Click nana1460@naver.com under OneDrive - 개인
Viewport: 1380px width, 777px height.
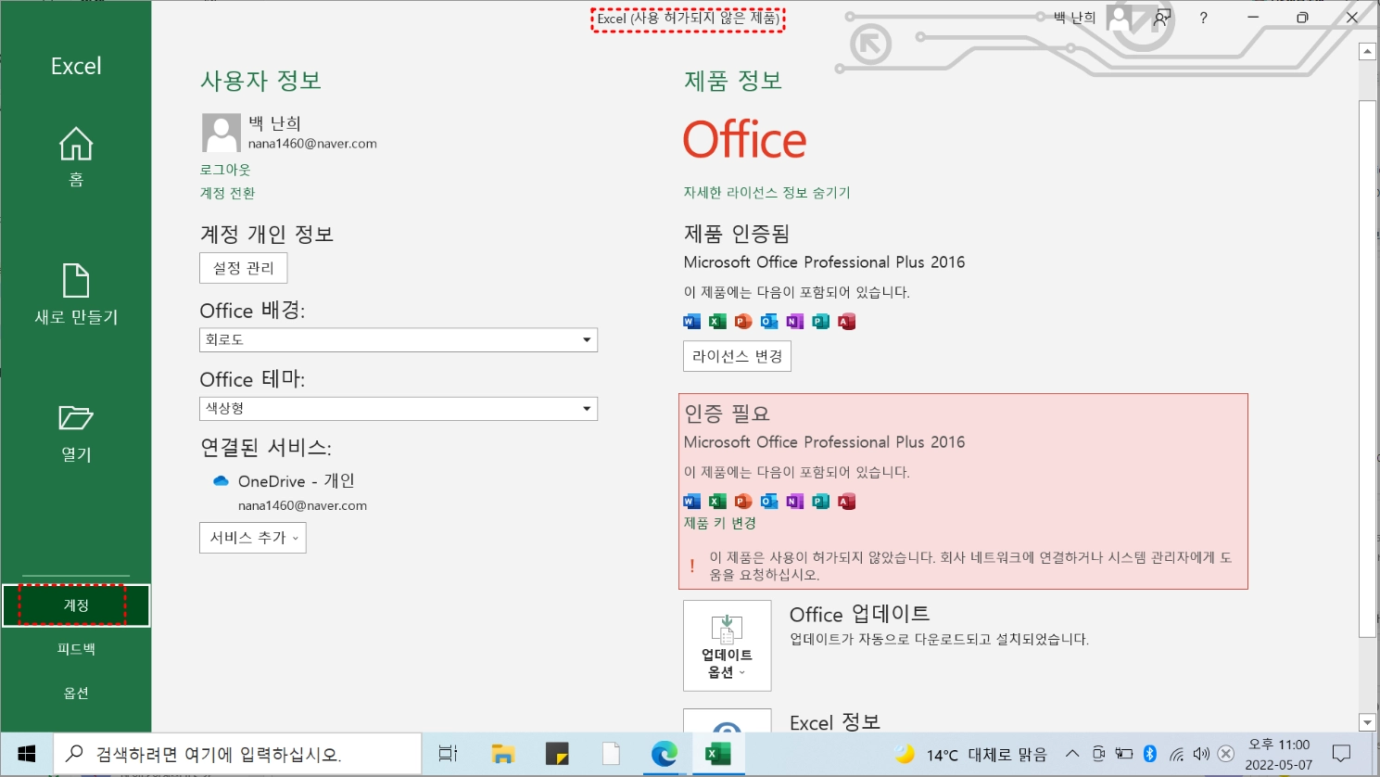[x=302, y=505]
